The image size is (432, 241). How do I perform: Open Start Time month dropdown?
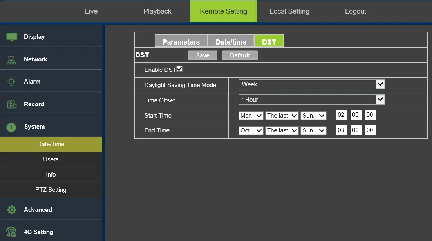[251, 115]
